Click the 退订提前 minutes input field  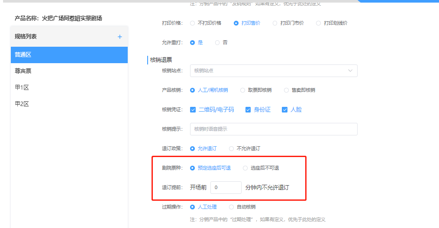coord(226,187)
